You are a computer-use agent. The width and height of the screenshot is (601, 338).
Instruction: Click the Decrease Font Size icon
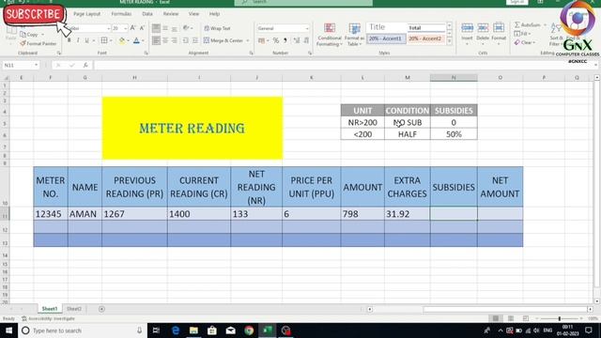(x=142, y=28)
